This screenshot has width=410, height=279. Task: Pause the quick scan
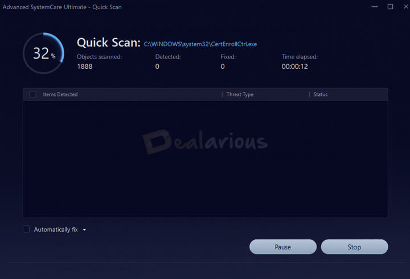(283, 247)
